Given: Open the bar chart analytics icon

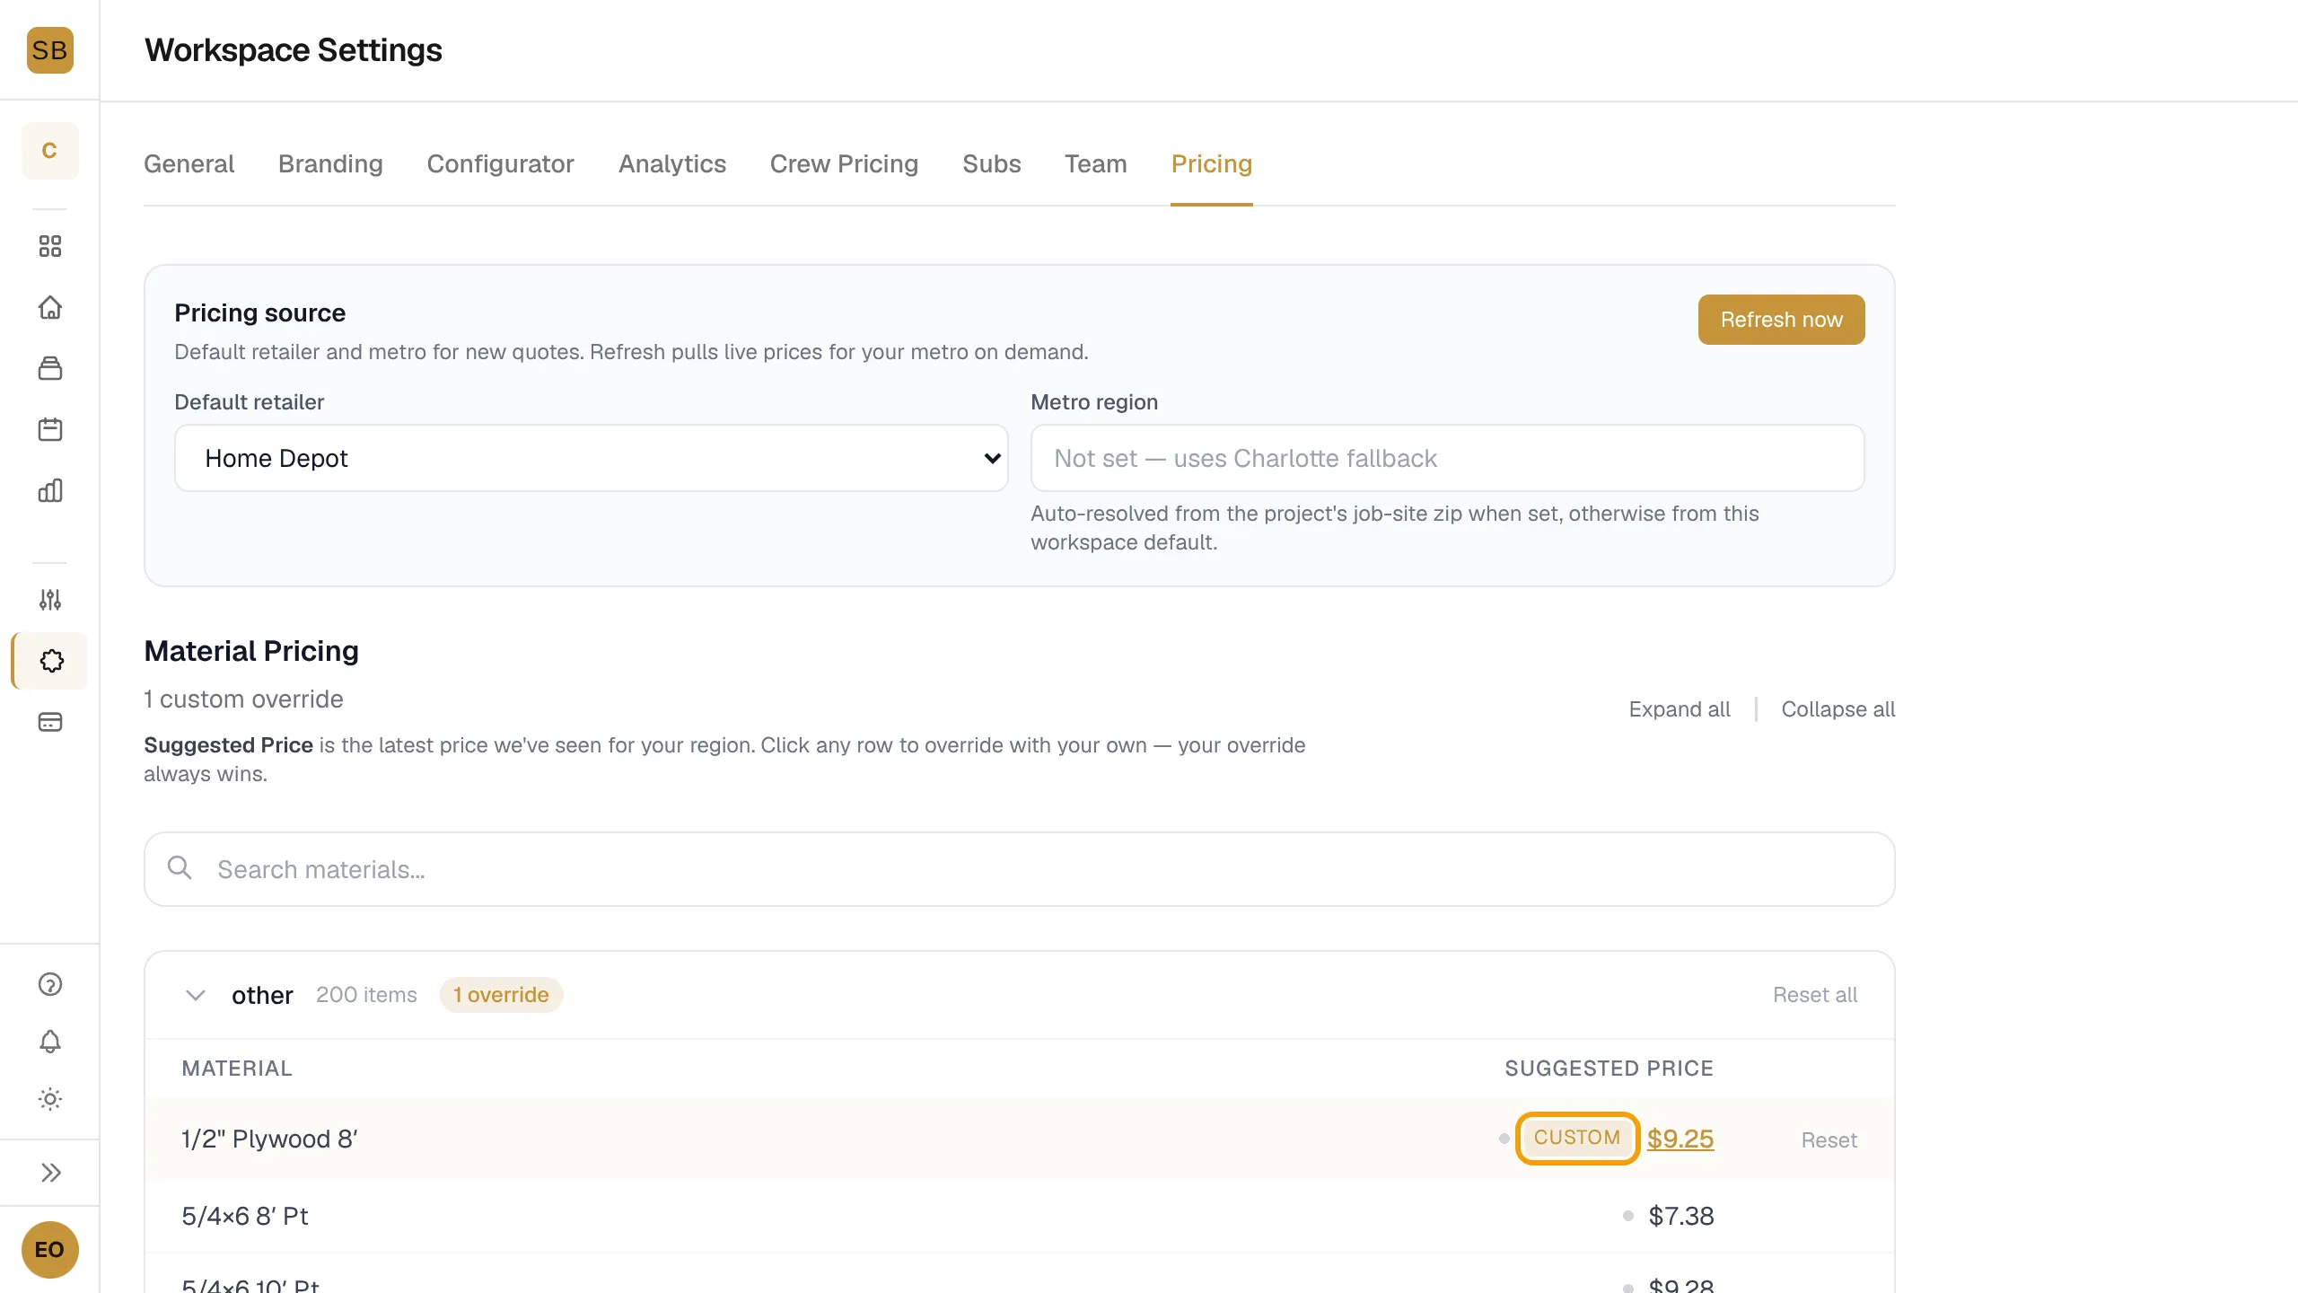Looking at the screenshot, I should point(50,490).
